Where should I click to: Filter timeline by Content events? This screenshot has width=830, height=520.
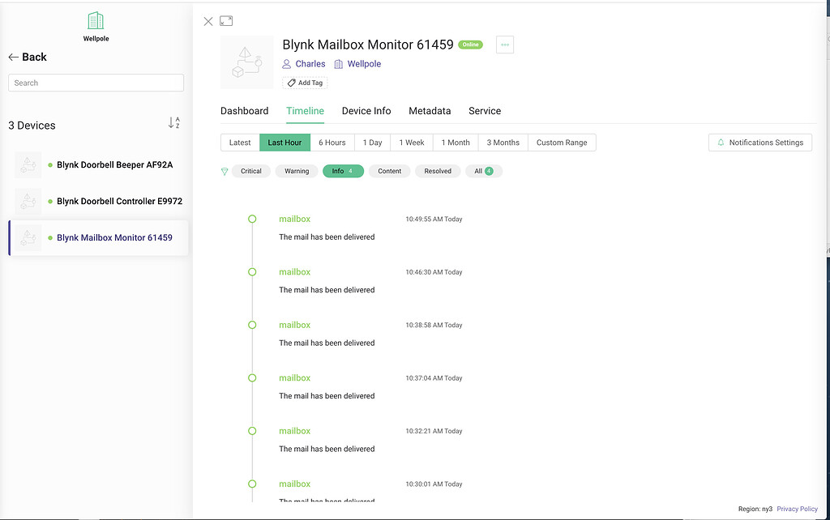390,171
